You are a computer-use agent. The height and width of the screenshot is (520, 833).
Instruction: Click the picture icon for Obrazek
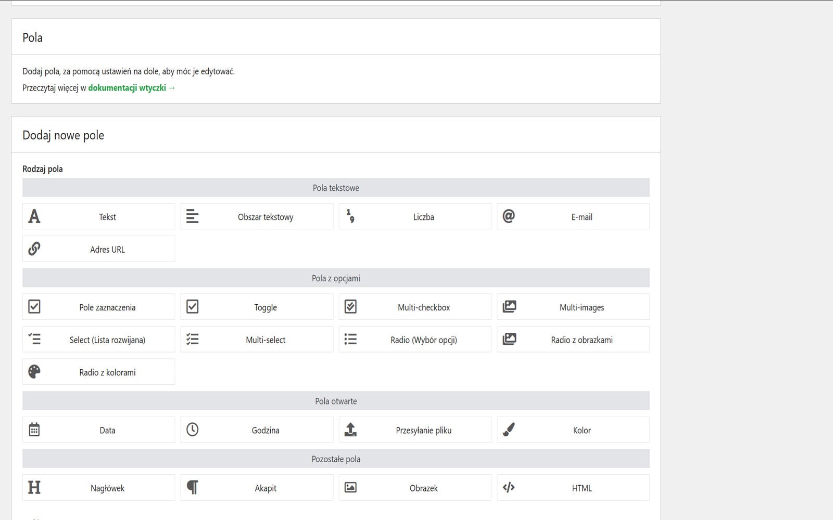click(351, 487)
